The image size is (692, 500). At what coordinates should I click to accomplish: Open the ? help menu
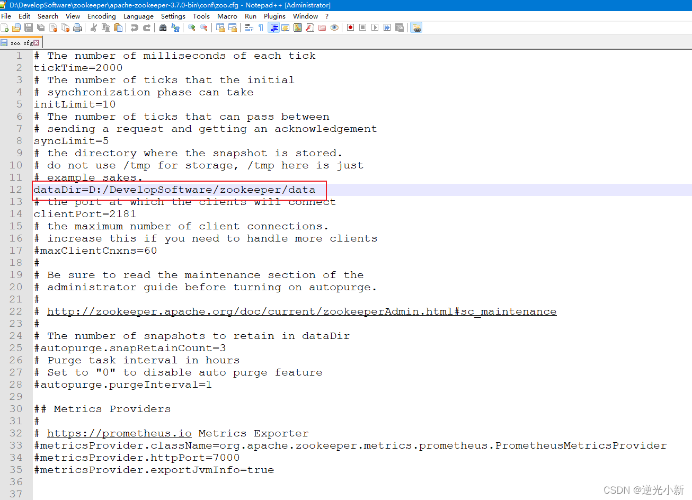click(x=327, y=16)
